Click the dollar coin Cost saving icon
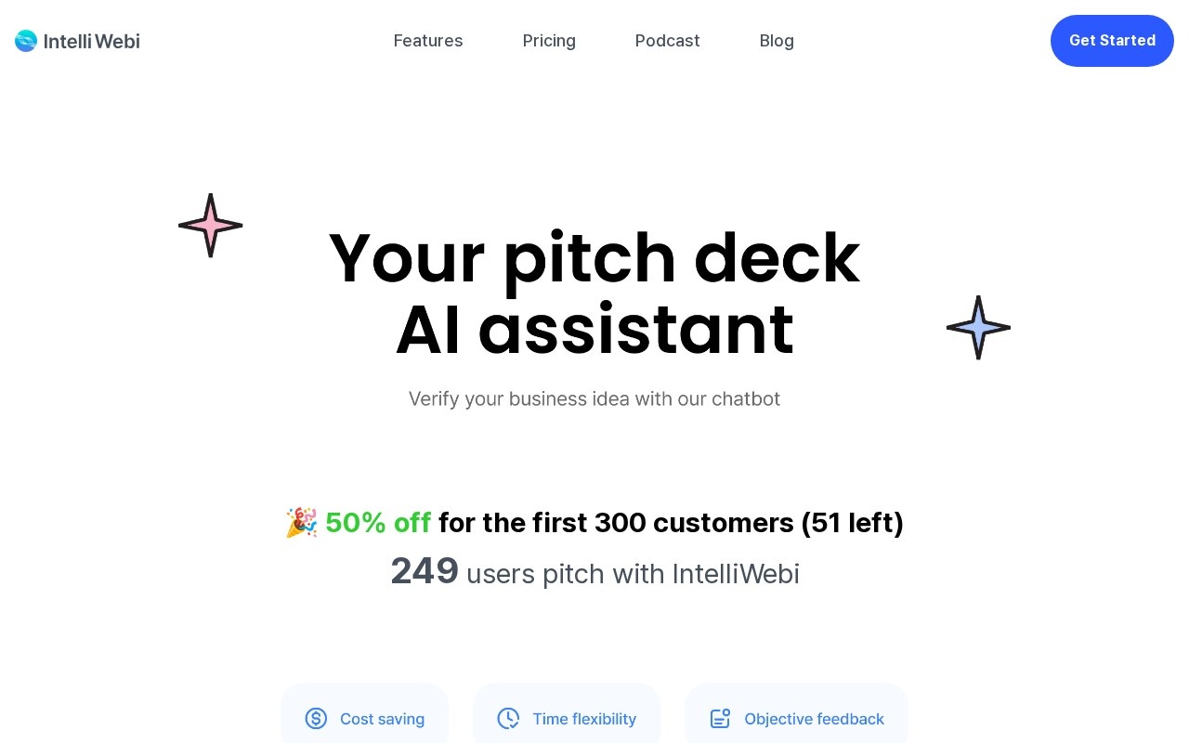This screenshot has width=1189, height=743. click(x=316, y=719)
